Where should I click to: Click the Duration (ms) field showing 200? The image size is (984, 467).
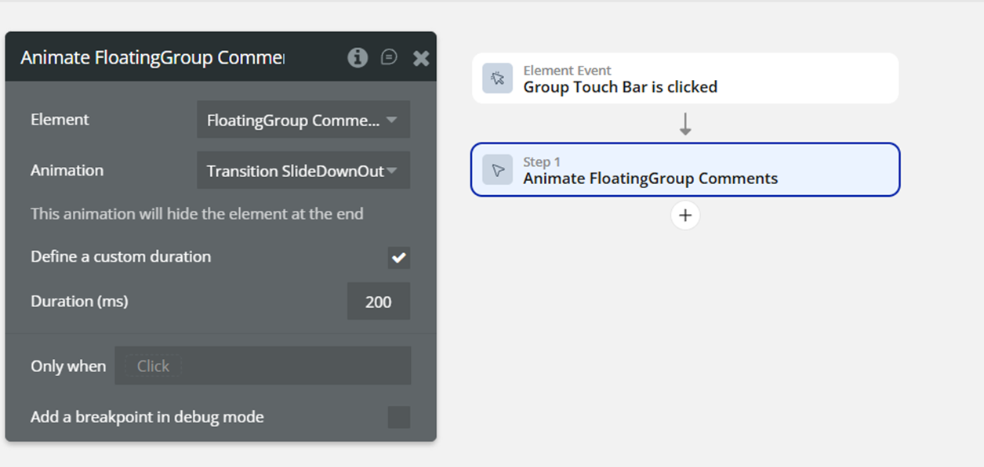point(378,302)
